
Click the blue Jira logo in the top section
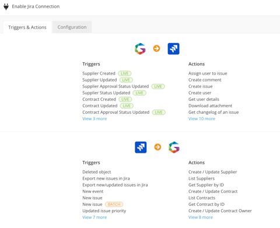tap(173, 48)
